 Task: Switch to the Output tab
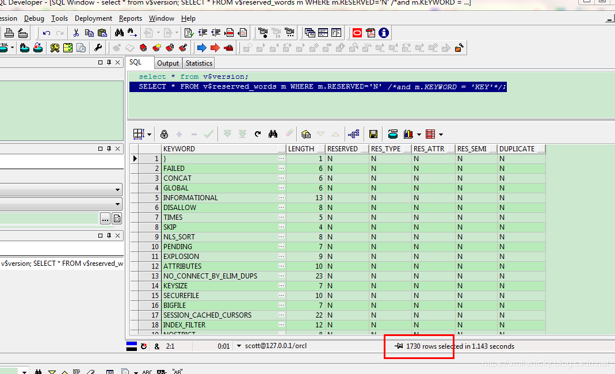[x=168, y=63]
